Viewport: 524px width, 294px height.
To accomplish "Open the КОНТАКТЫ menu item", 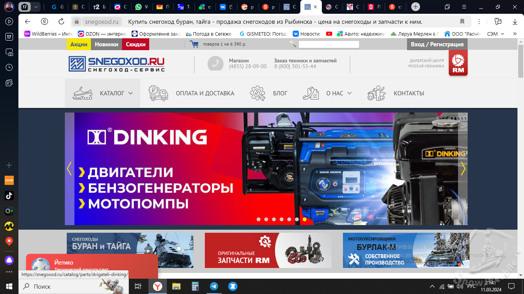I will (x=395, y=93).
